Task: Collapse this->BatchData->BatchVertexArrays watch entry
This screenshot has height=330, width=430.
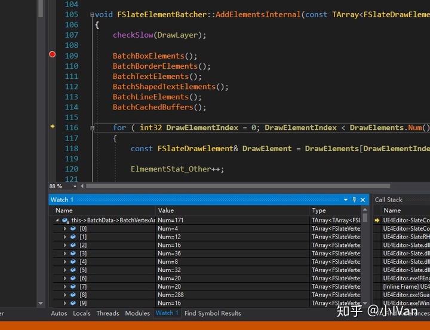Action: [x=57, y=220]
